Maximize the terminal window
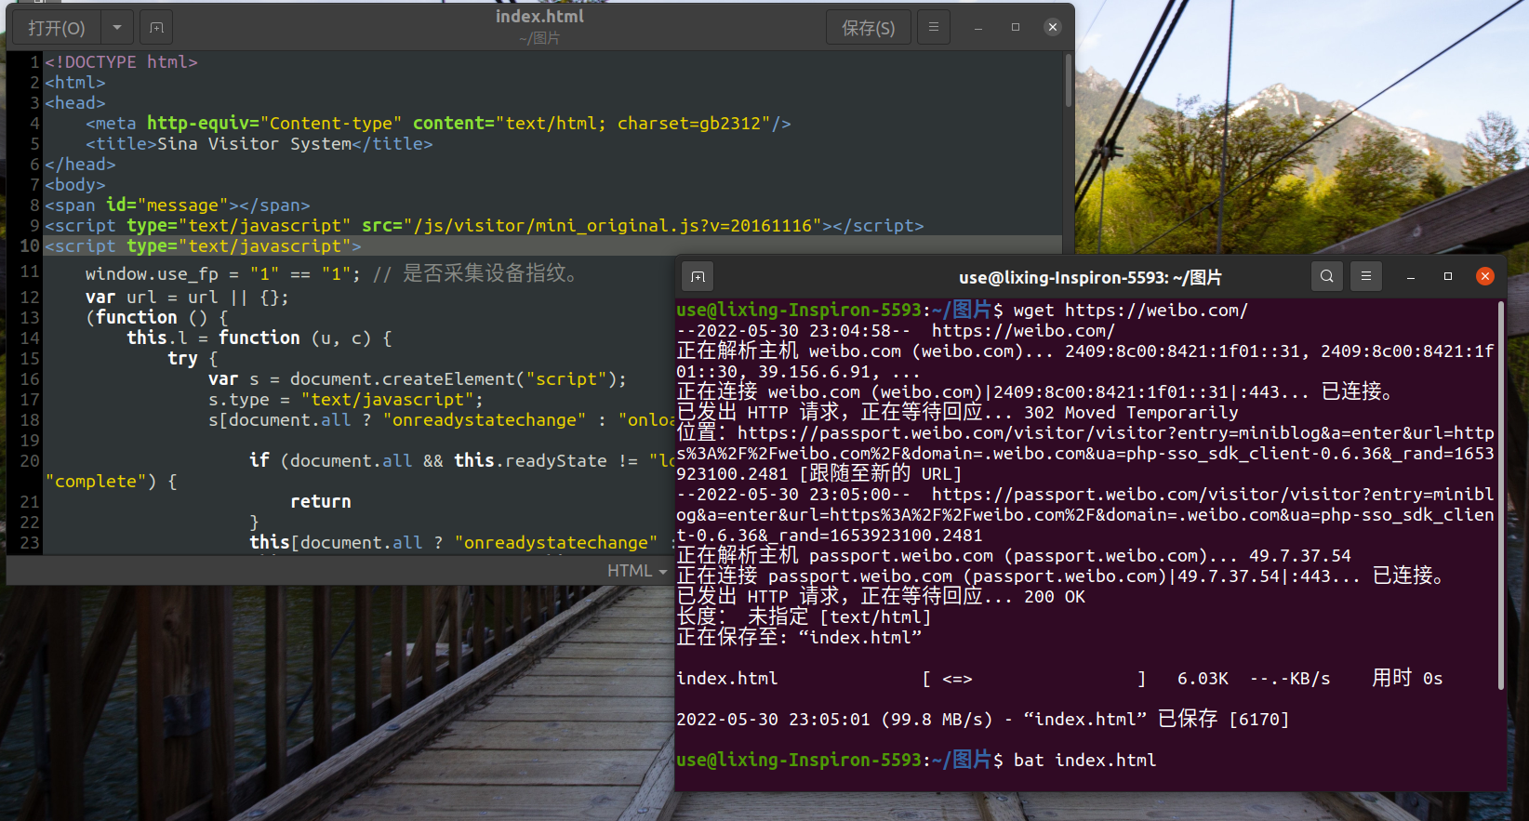The width and height of the screenshot is (1529, 821). [x=1448, y=276]
